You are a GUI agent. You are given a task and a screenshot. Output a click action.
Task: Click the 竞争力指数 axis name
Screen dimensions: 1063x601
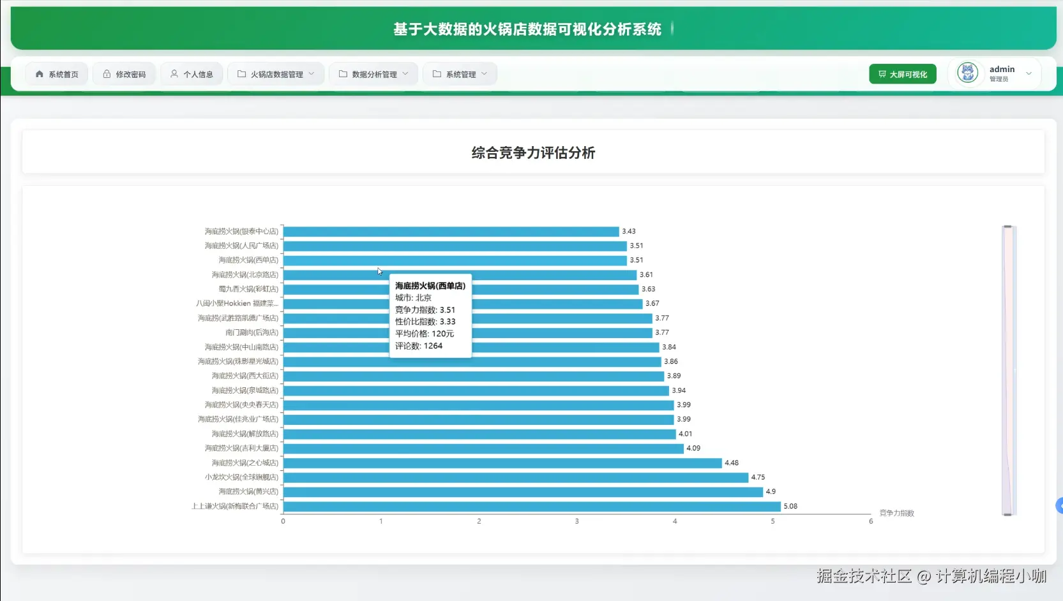tap(896, 513)
